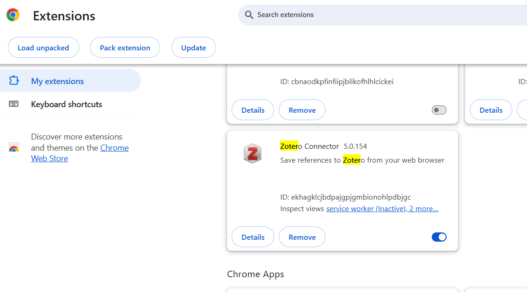Open Details for Zotero Connector
The height and width of the screenshot is (292, 527).
[x=253, y=237]
